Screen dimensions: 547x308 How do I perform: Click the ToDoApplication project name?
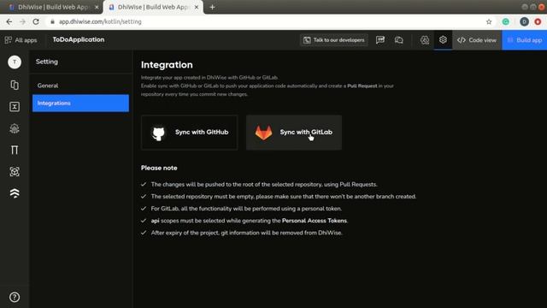[79, 39]
